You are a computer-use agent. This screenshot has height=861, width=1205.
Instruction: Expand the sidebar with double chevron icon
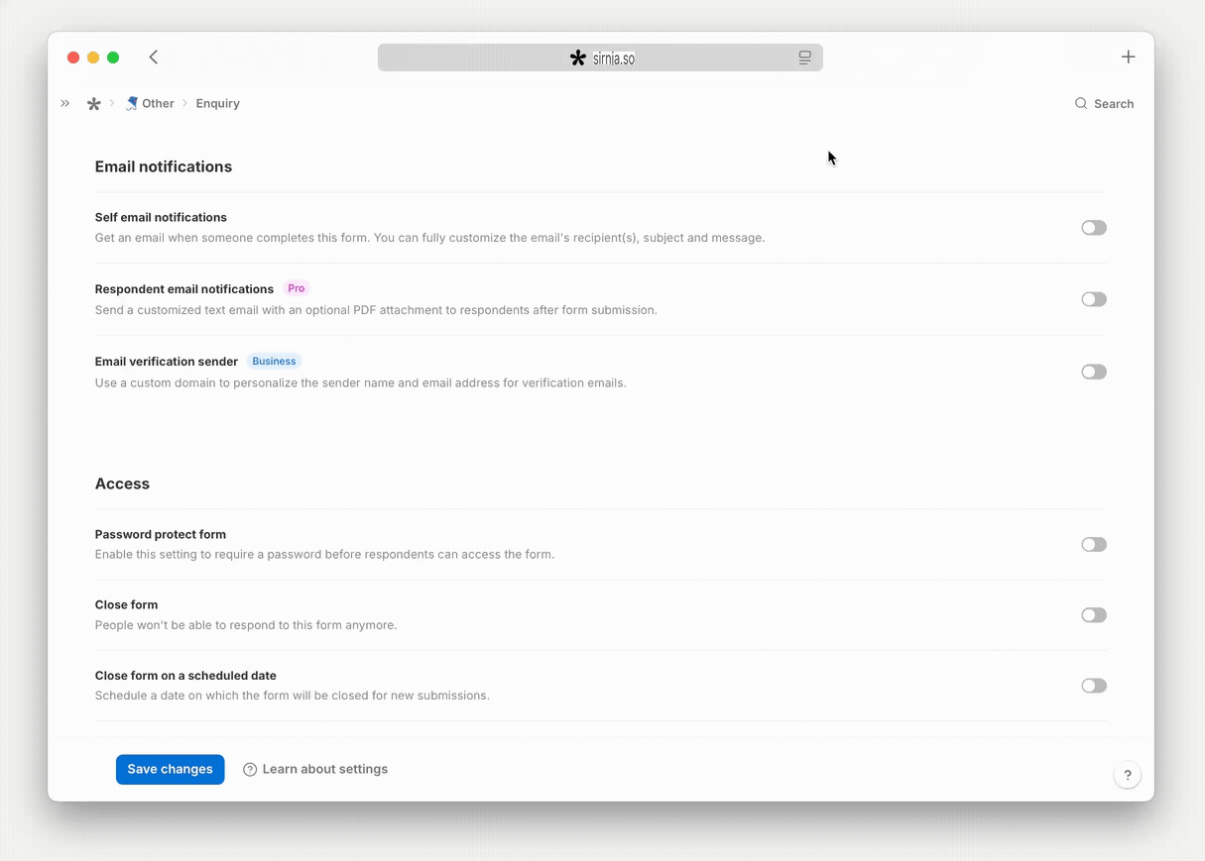click(65, 103)
